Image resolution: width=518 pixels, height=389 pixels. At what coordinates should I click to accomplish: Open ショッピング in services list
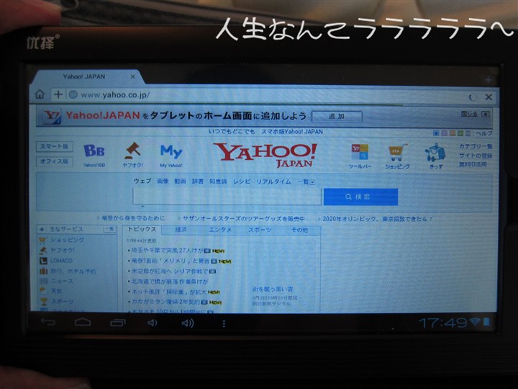(67, 240)
